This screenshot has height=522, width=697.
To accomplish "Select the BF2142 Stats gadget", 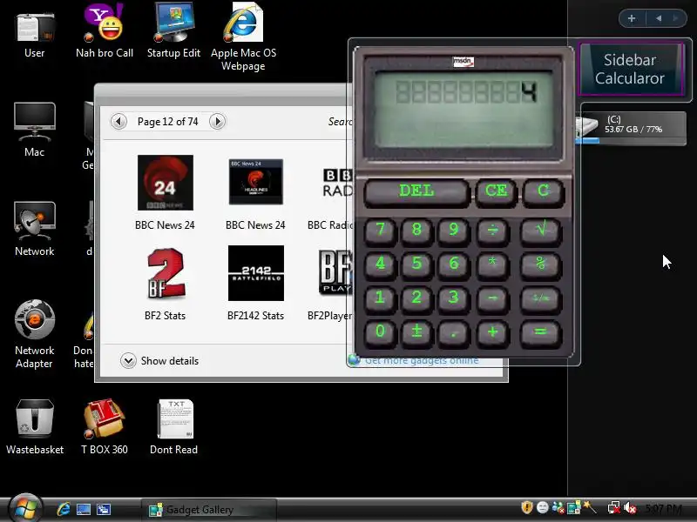I will click(255, 284).
